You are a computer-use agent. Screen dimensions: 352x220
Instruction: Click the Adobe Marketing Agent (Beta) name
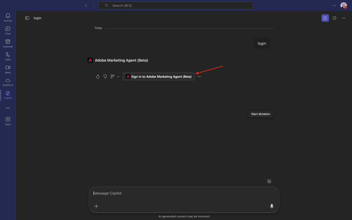pyautogui.click(x=122, y=60)
